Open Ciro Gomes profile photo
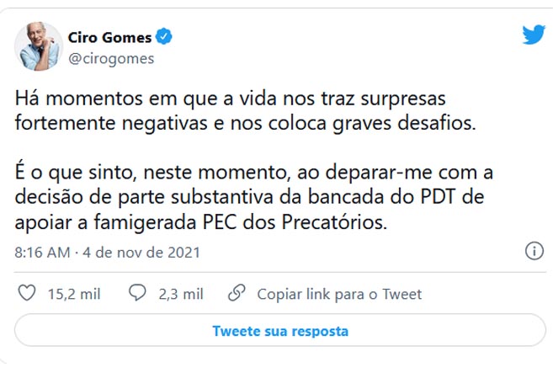The width and height of the screenshot is (553, 373). [x=38, y=46]
